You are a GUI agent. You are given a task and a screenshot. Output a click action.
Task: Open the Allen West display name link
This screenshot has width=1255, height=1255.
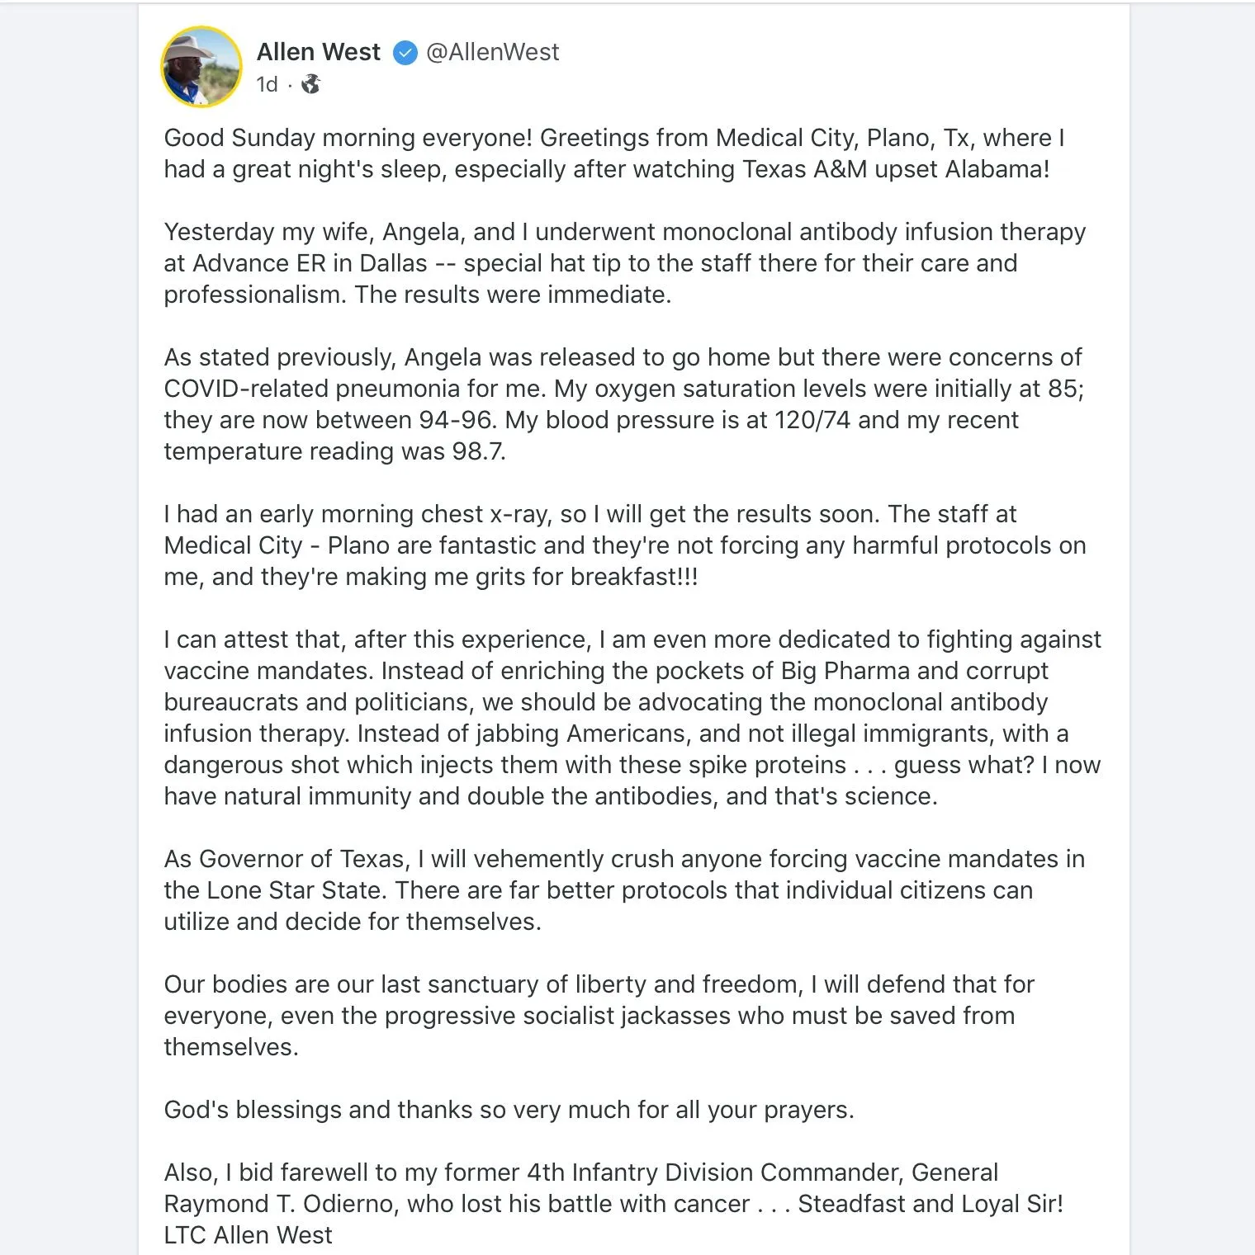(x=318, y=52)
